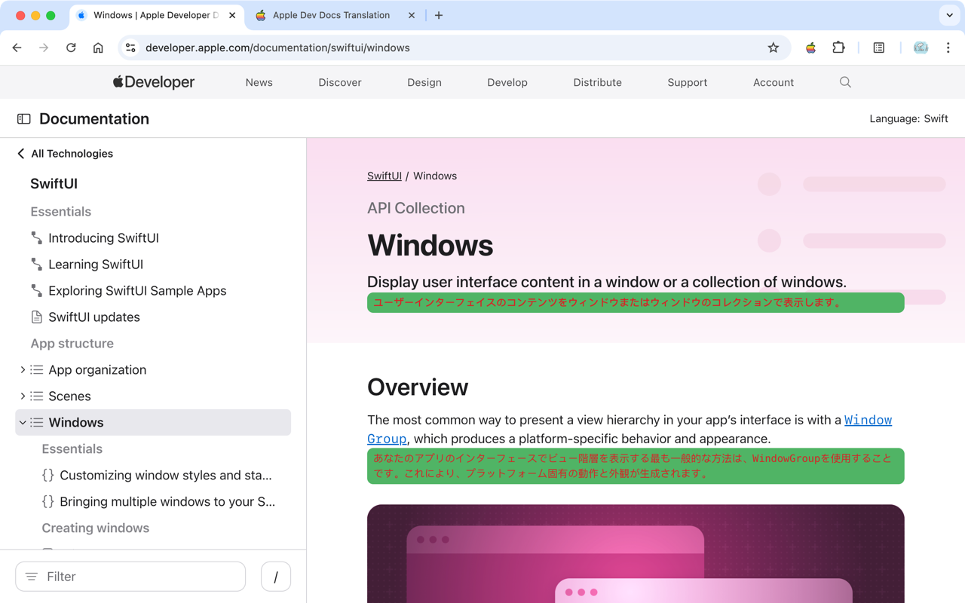Click the Exploring SwiftUI Sample Apps path icon
The height and width of the screenshot is (603, 965).
37,291
